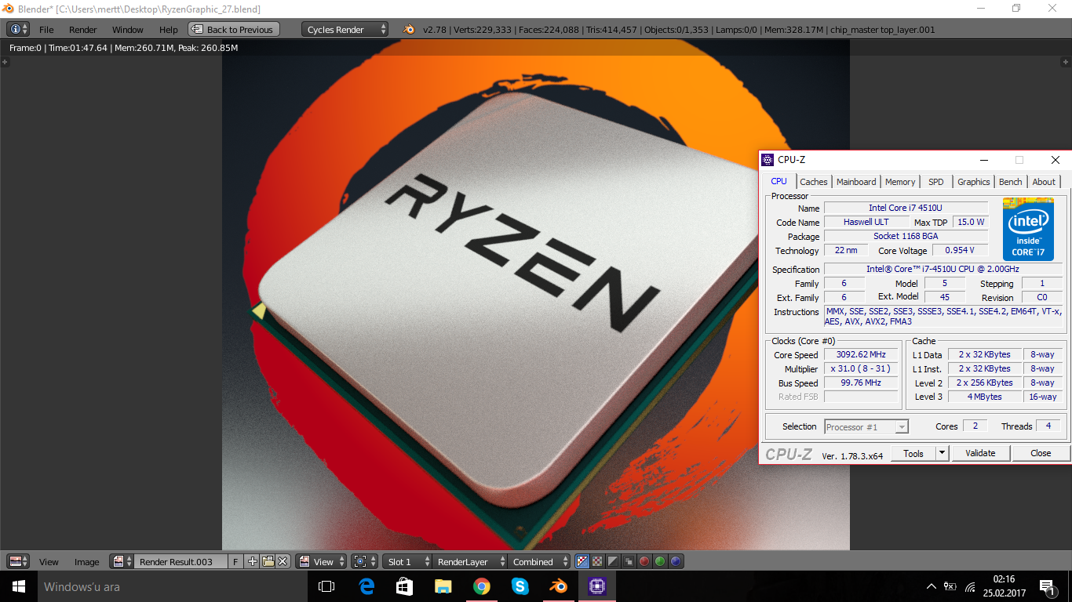Open the image editor View menu
Screen dimensions: 1072x602
coord(49,562)
